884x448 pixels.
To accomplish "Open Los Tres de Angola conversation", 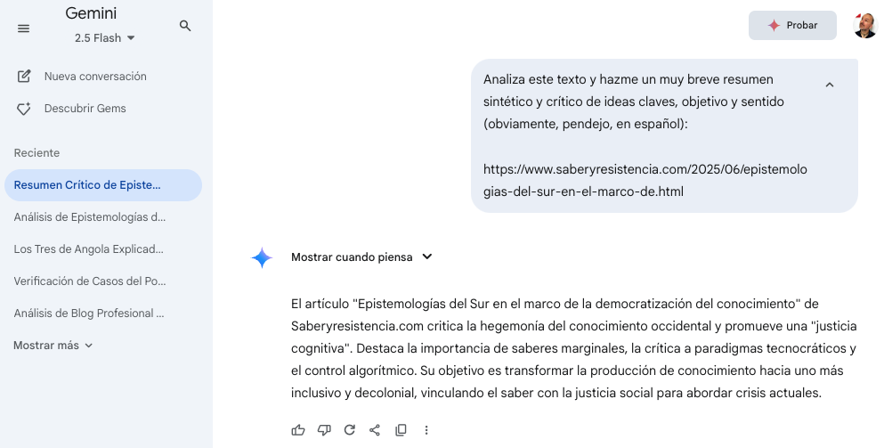I will [x=89, y=249].
